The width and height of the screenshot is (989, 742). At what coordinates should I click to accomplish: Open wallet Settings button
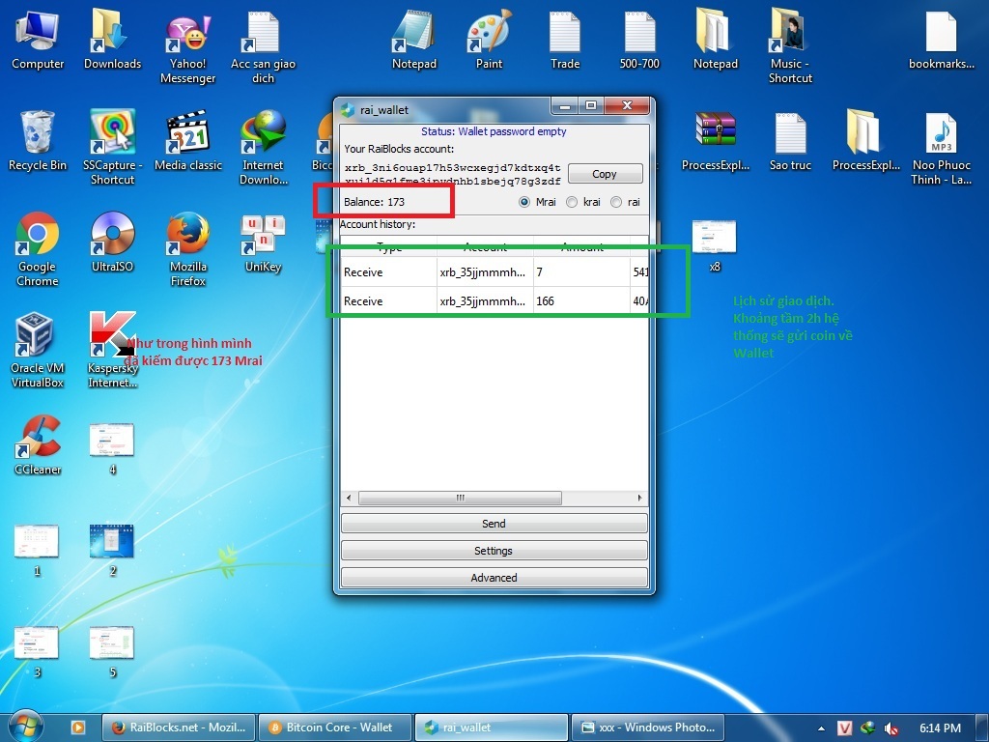(x=494, y=551)
